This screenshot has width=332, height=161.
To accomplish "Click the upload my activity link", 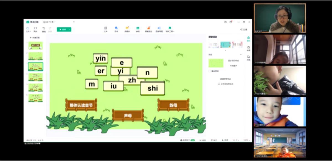I will 225,84.
